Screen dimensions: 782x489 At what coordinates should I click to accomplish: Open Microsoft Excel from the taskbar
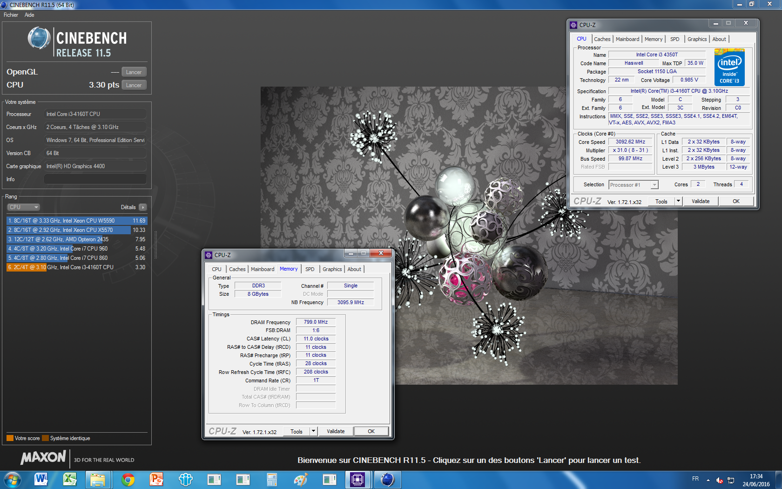70,479
